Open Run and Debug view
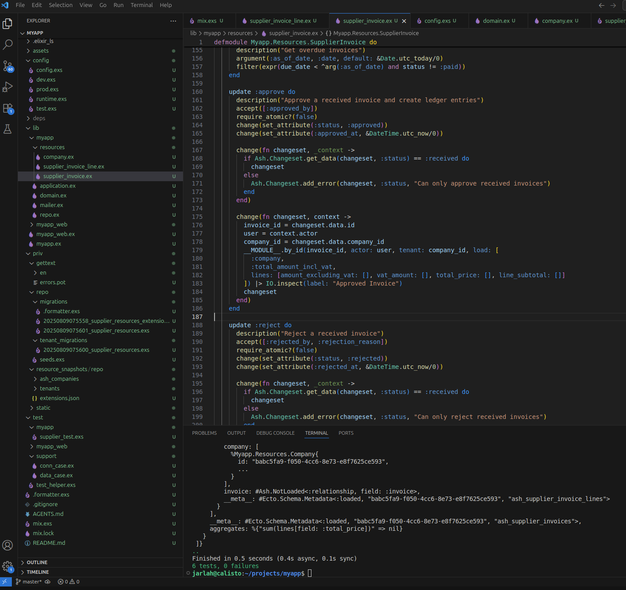The image size is (626, 590). click(x=8, y=87)
